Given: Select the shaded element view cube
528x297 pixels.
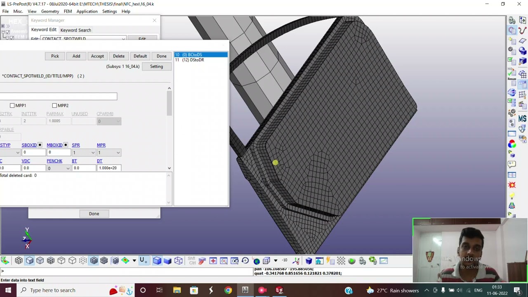Looking at the screenshot, I should 29,261.
